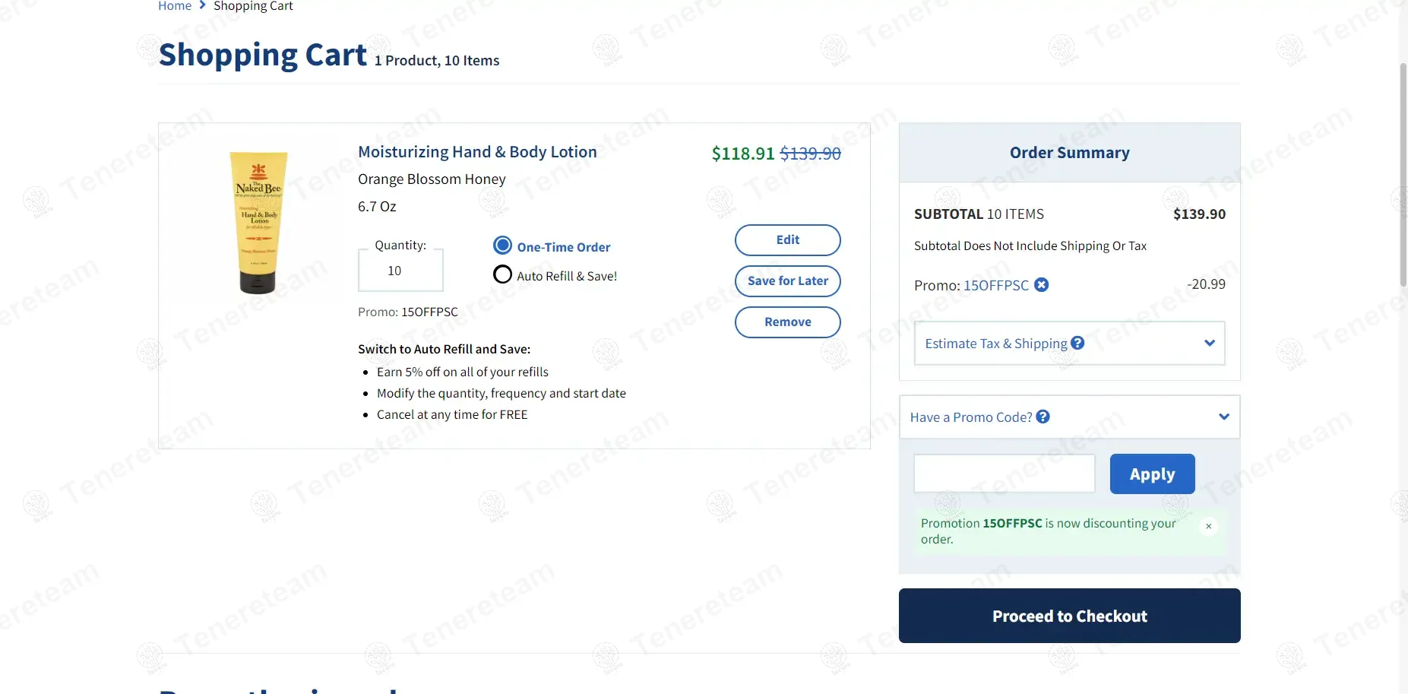This screenshot has width=1408, height=694.
Task: Click the promo code help question icon
Action: click(1043, 417)
